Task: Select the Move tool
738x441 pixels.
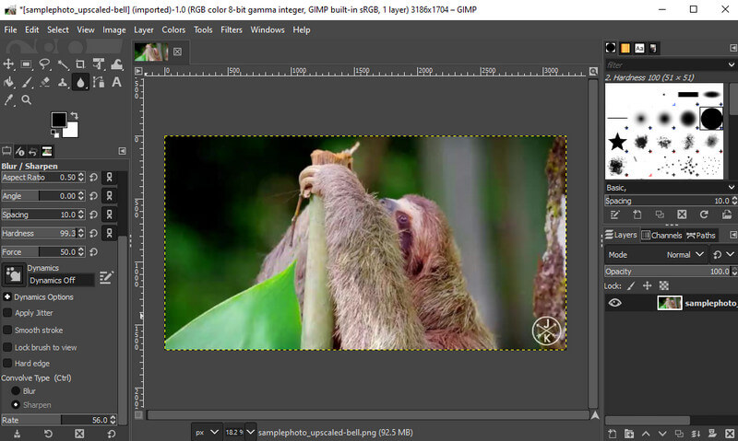Action: tap(8, 64)
